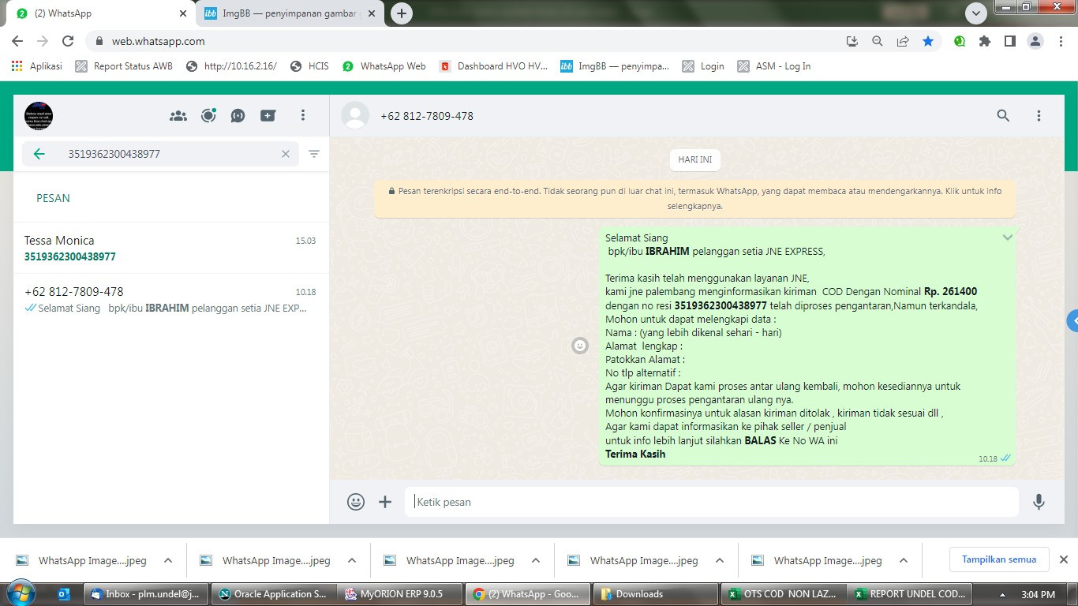The image size is (1078, 606).
Task: Focus the Ketik pesan message field
Action: coord(712,502)
